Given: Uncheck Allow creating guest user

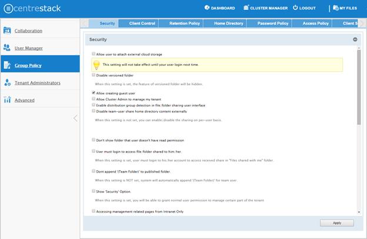Looking at the screenshot, I should tap(94, 93).
